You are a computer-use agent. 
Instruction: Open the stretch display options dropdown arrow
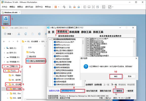click(113, 7)
